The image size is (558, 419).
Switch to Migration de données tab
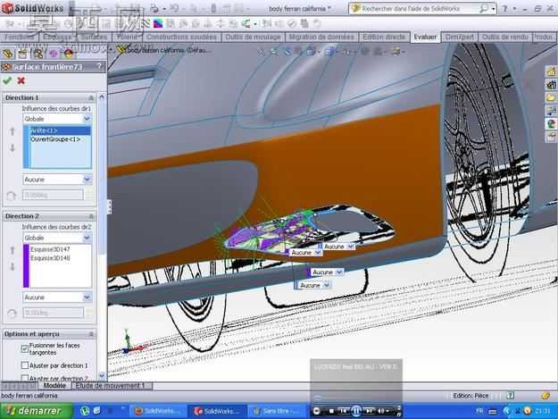click(x=321, y=37)
